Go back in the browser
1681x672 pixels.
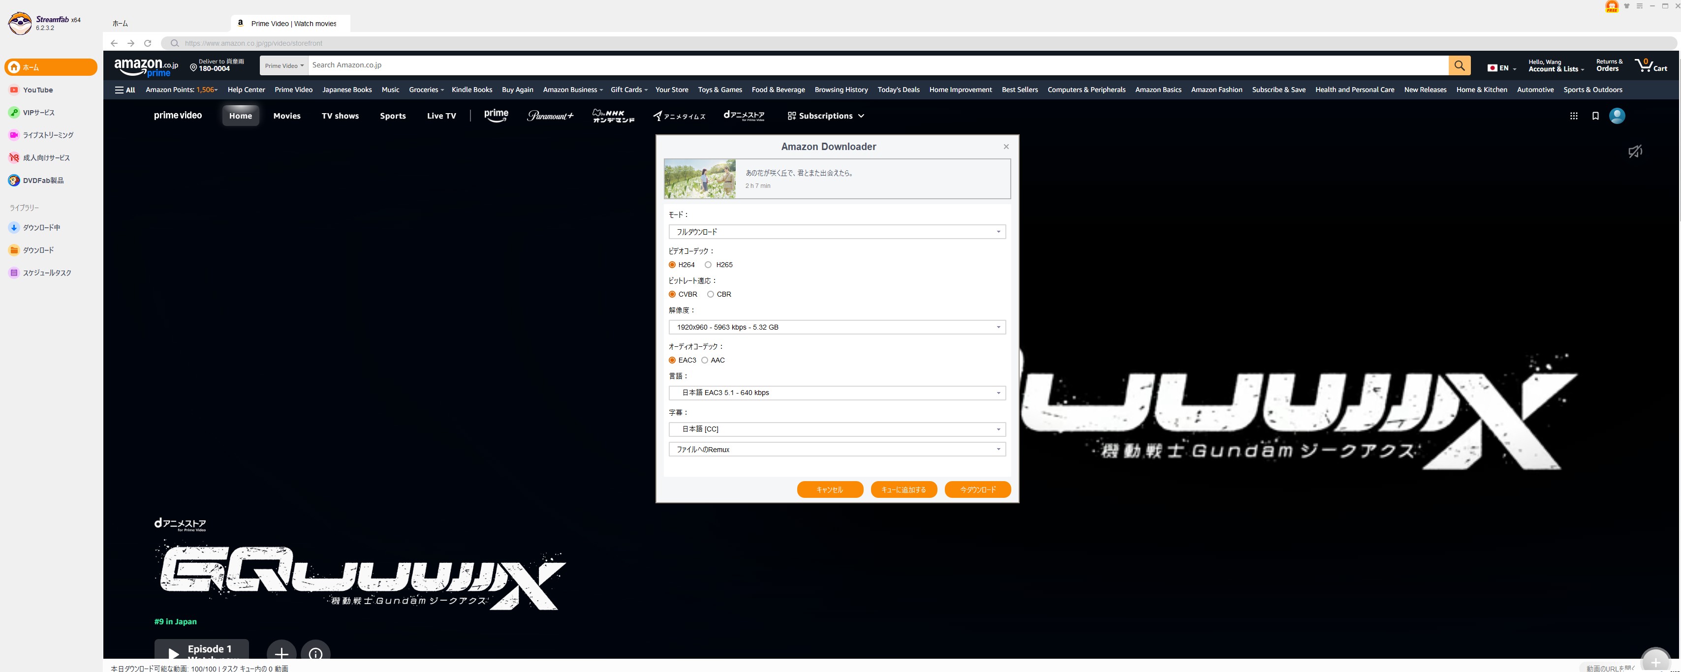114,43
